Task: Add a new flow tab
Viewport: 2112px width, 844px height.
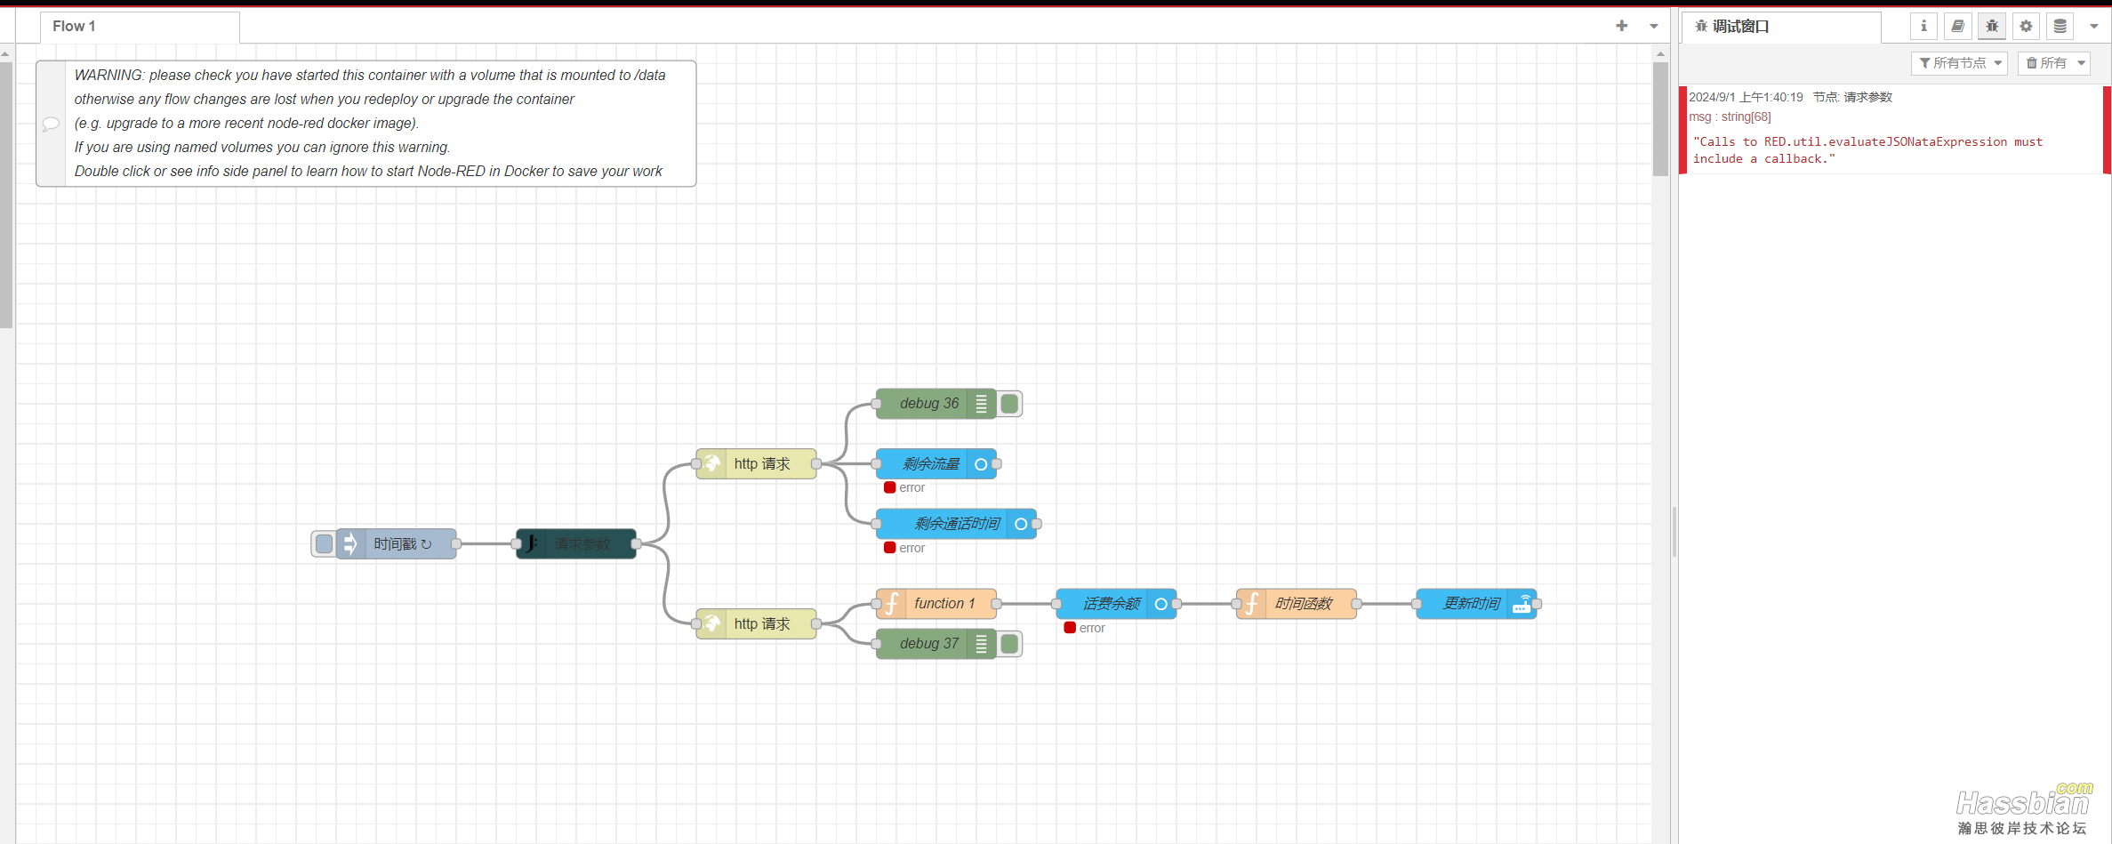Action: [1621, 26]
